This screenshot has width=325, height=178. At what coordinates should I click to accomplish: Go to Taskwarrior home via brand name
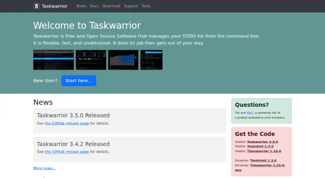click(x=54, y=6)
